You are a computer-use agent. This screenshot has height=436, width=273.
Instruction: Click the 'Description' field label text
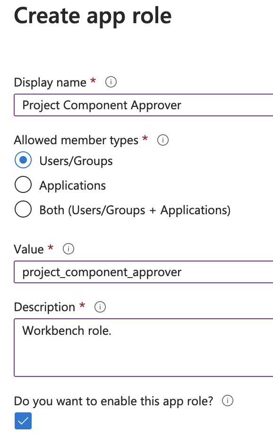[x=44, y=307]
